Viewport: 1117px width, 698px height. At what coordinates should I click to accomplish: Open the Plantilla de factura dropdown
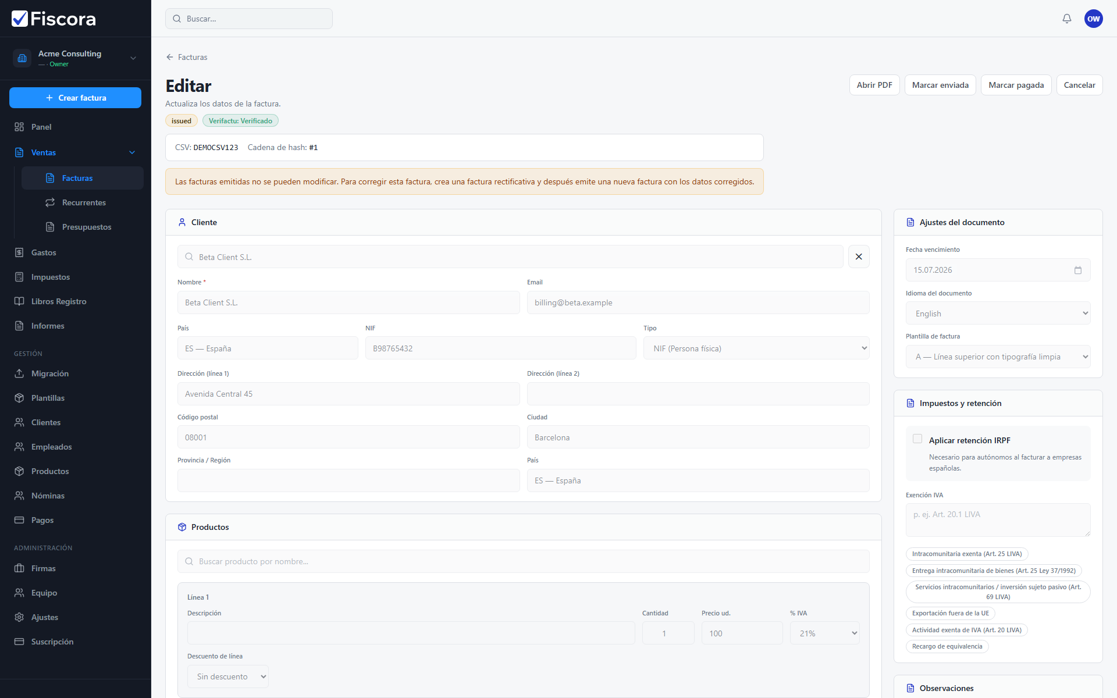[998, 357]
